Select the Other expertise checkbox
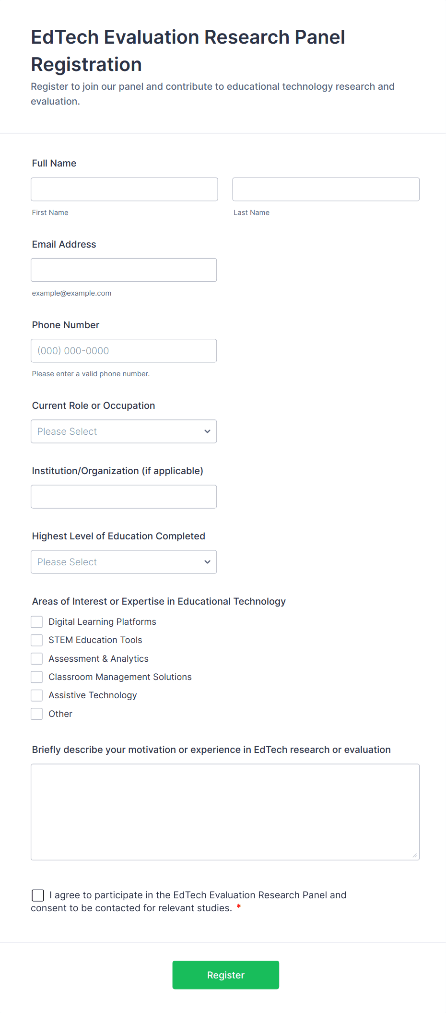This screenshot has height=1013, width=446. tap(36, 714)
